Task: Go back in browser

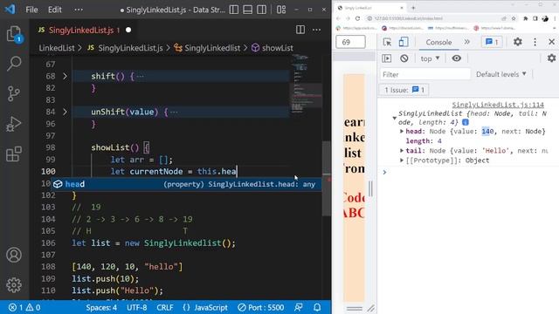Action: 338,18
